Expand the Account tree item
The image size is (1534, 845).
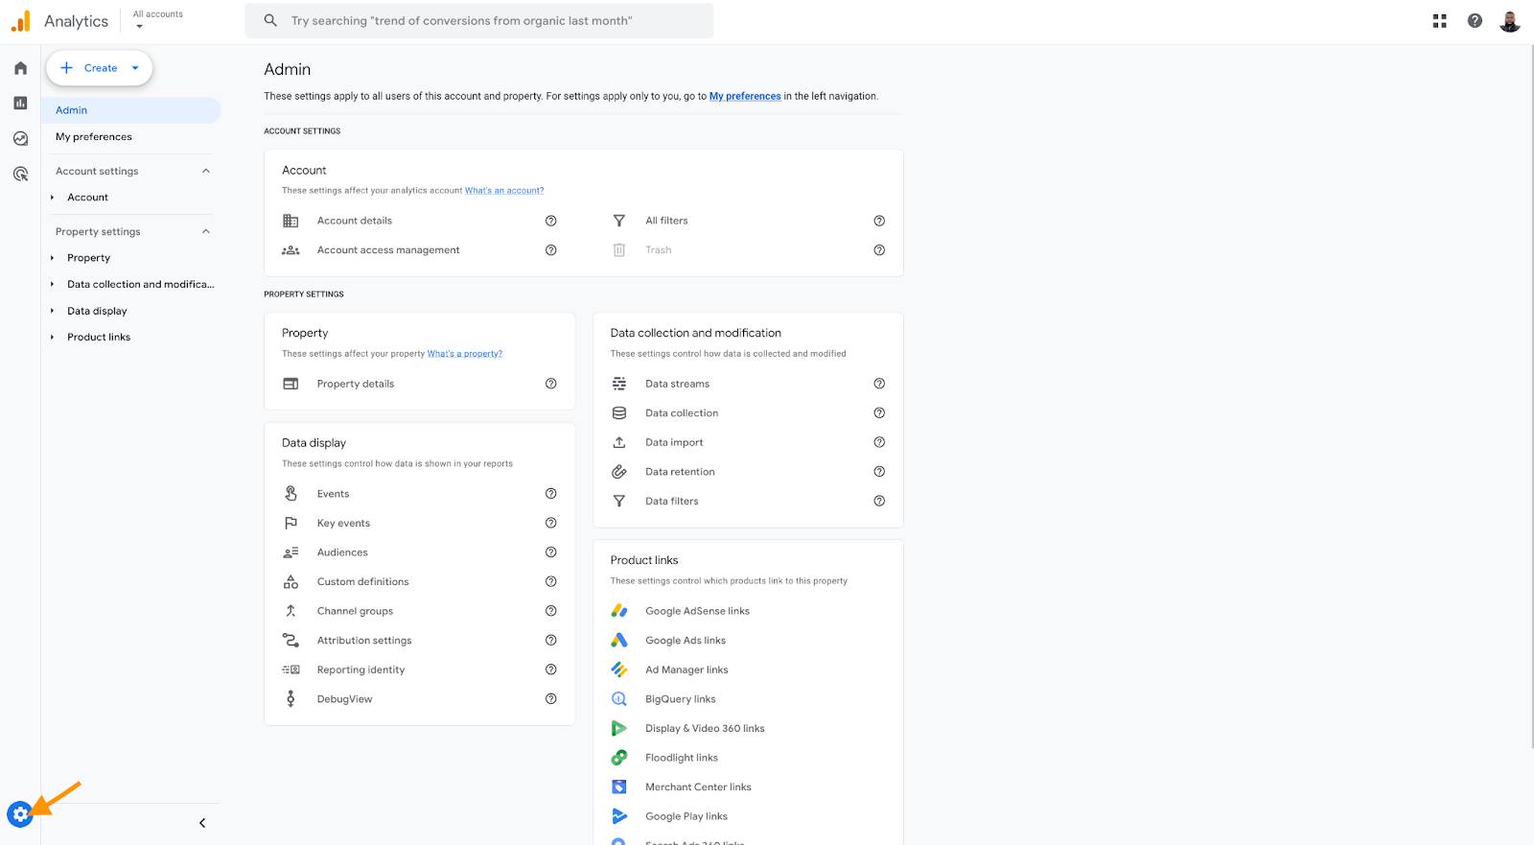[x=52, y=198]
